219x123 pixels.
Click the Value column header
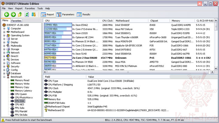[128, 77]
